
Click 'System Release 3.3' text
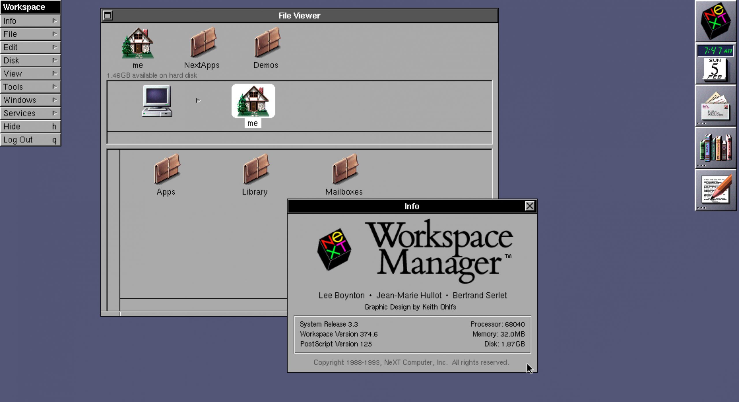pos(329,324)
